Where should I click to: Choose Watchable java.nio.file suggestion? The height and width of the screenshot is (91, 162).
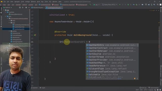(x=112, y=75)
